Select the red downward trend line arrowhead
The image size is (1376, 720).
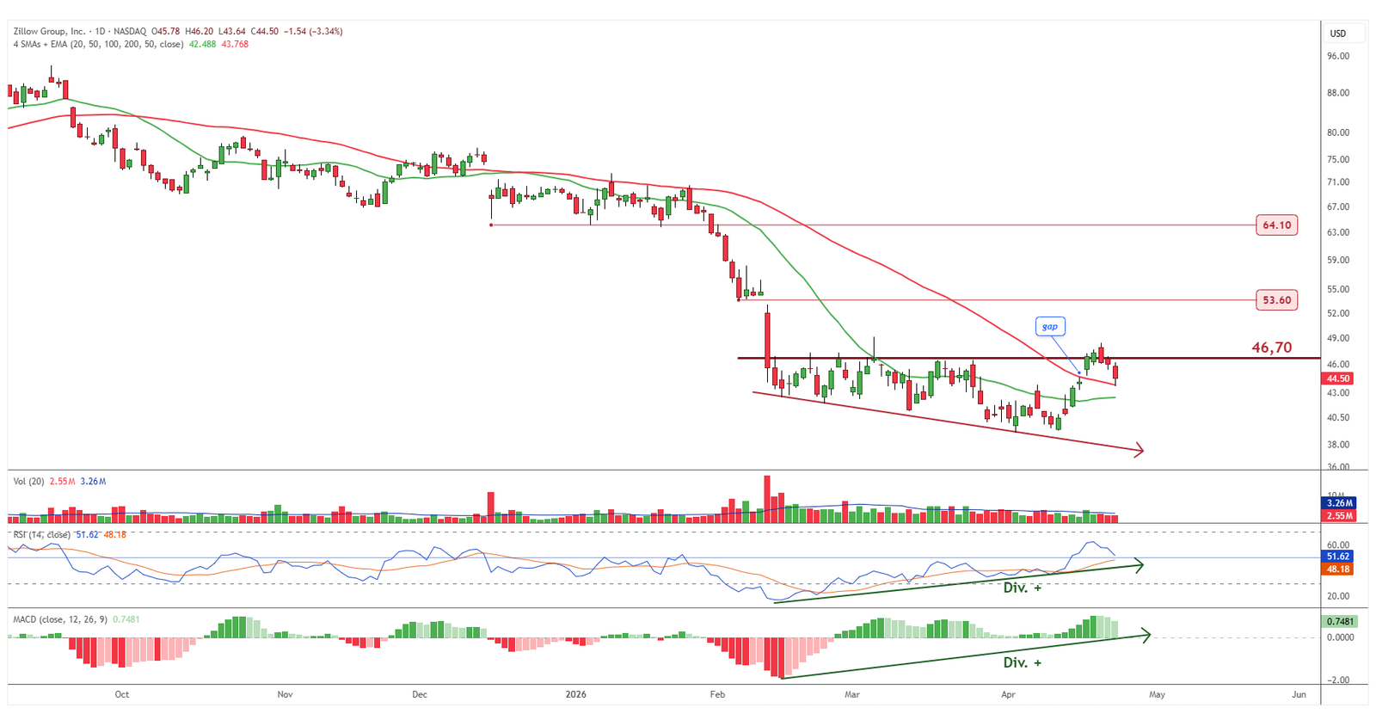[1139, 450]
